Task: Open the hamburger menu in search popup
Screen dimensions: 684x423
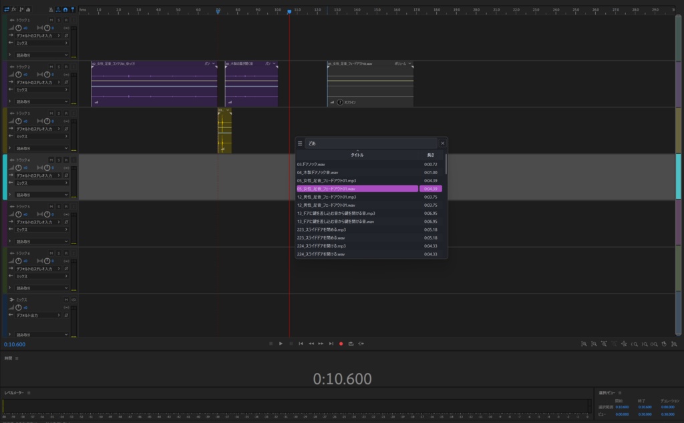Action: click(300, 143)
